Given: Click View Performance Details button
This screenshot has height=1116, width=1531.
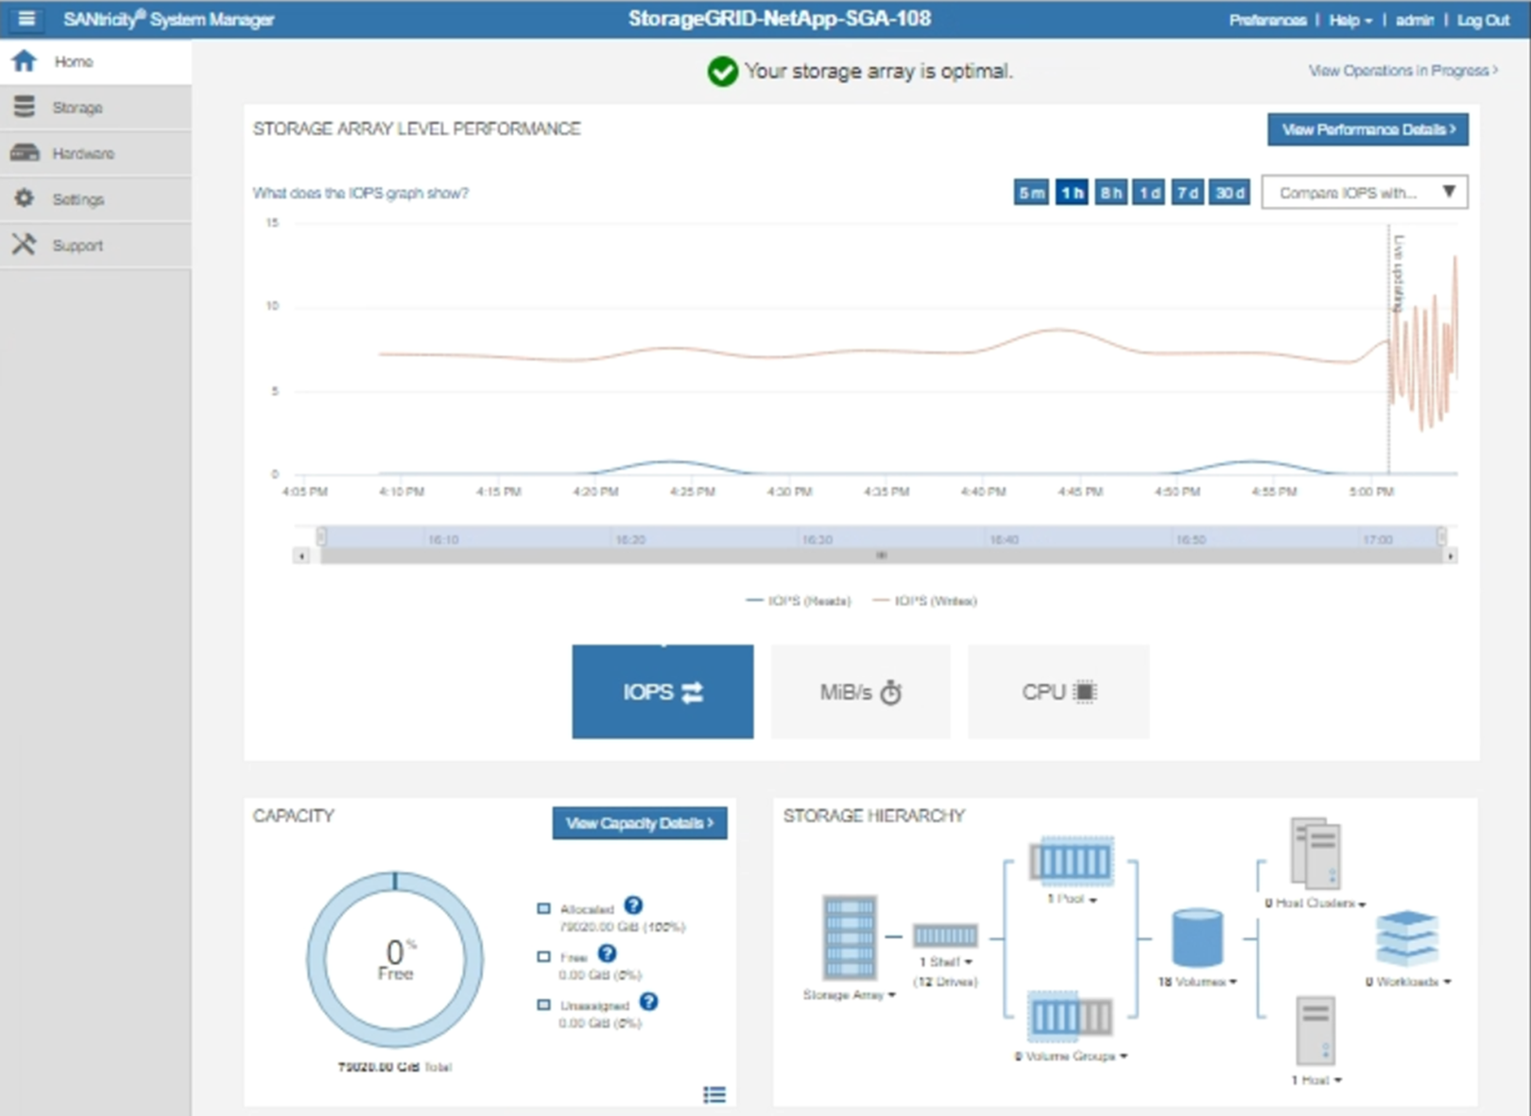Looking at the screenshot, I should (x=1368, y=129).
